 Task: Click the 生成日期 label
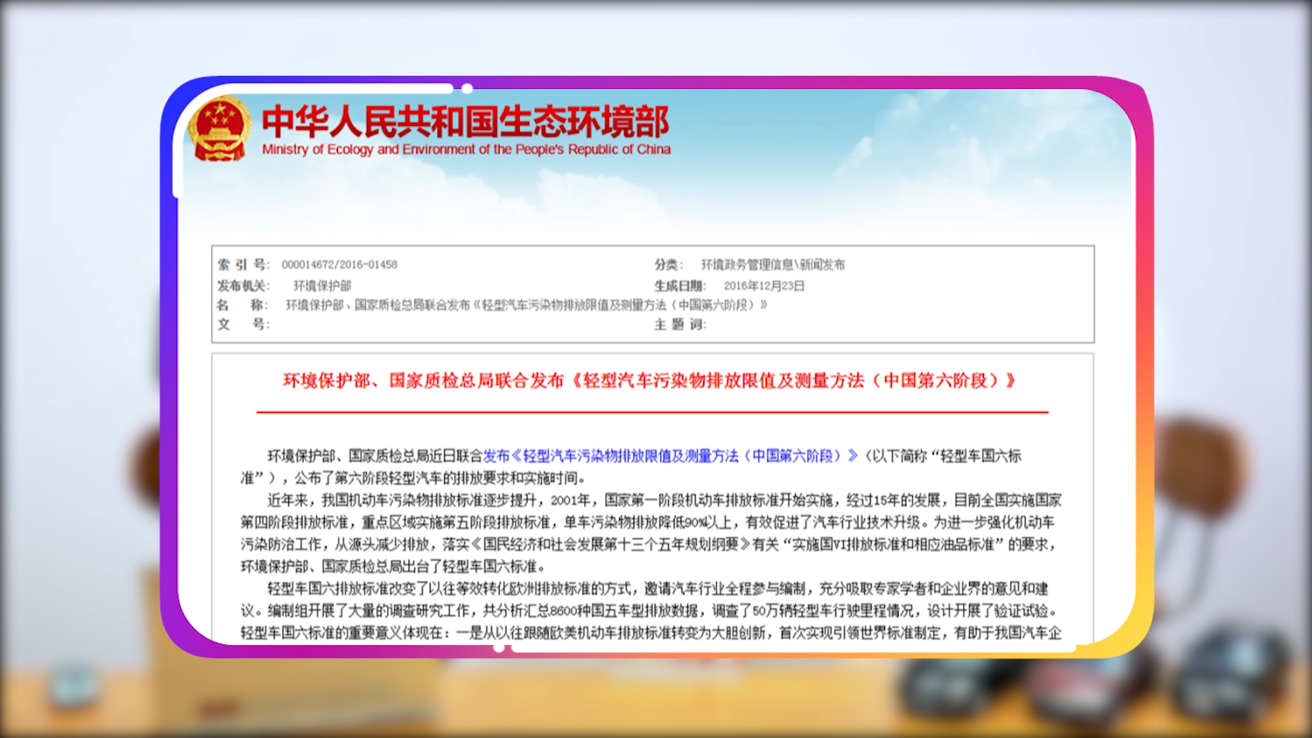tap(680, 286)
